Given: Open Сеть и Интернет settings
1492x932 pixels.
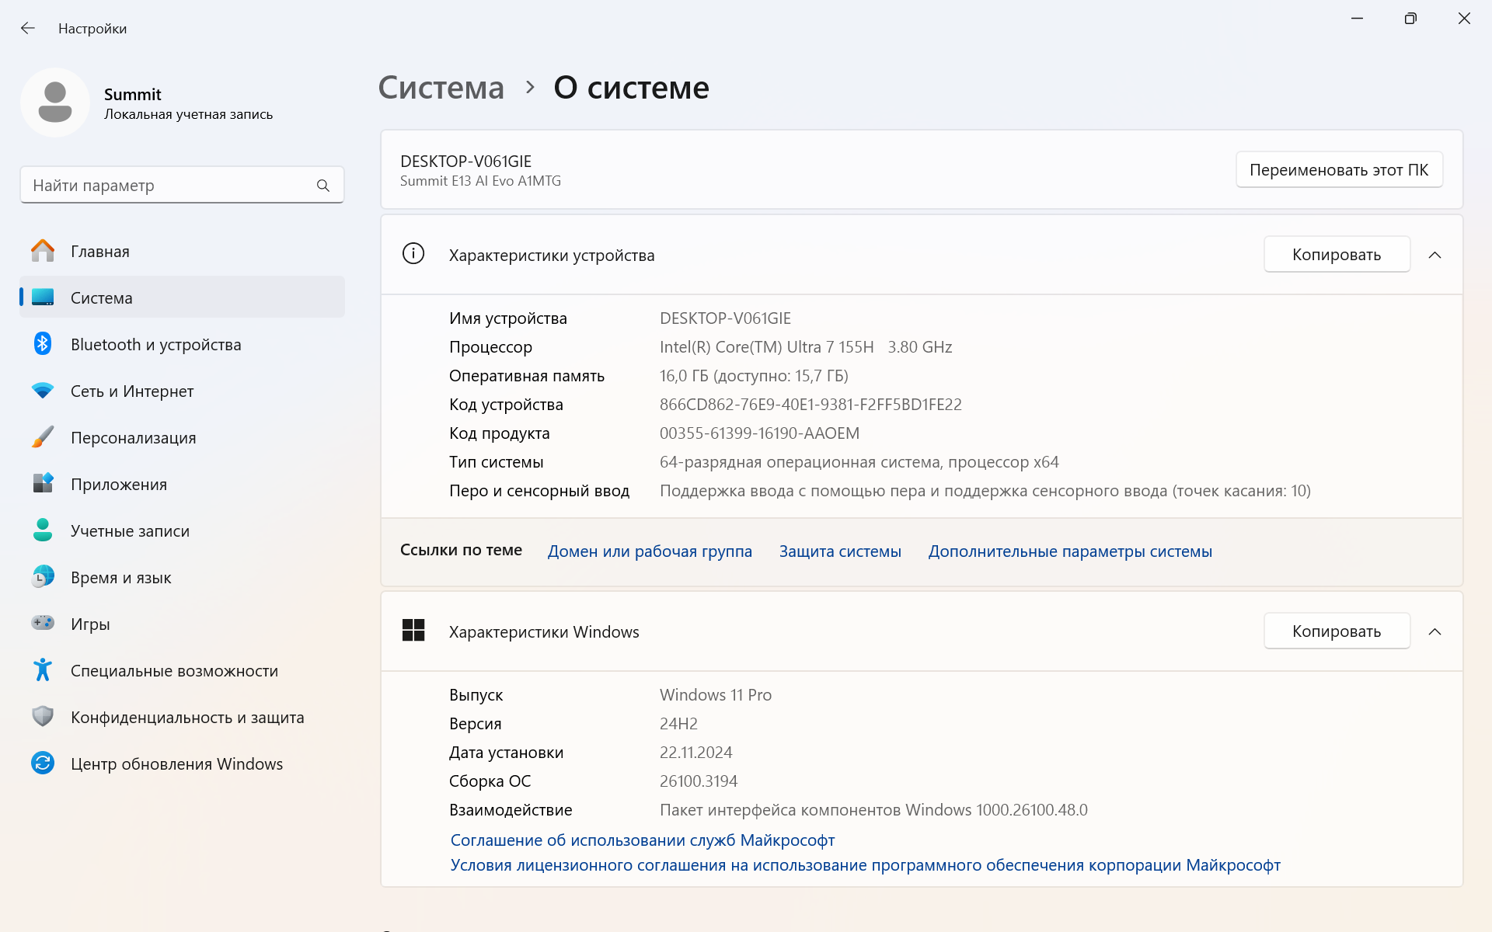Looking at the screenshot, I should click(182, 391).
